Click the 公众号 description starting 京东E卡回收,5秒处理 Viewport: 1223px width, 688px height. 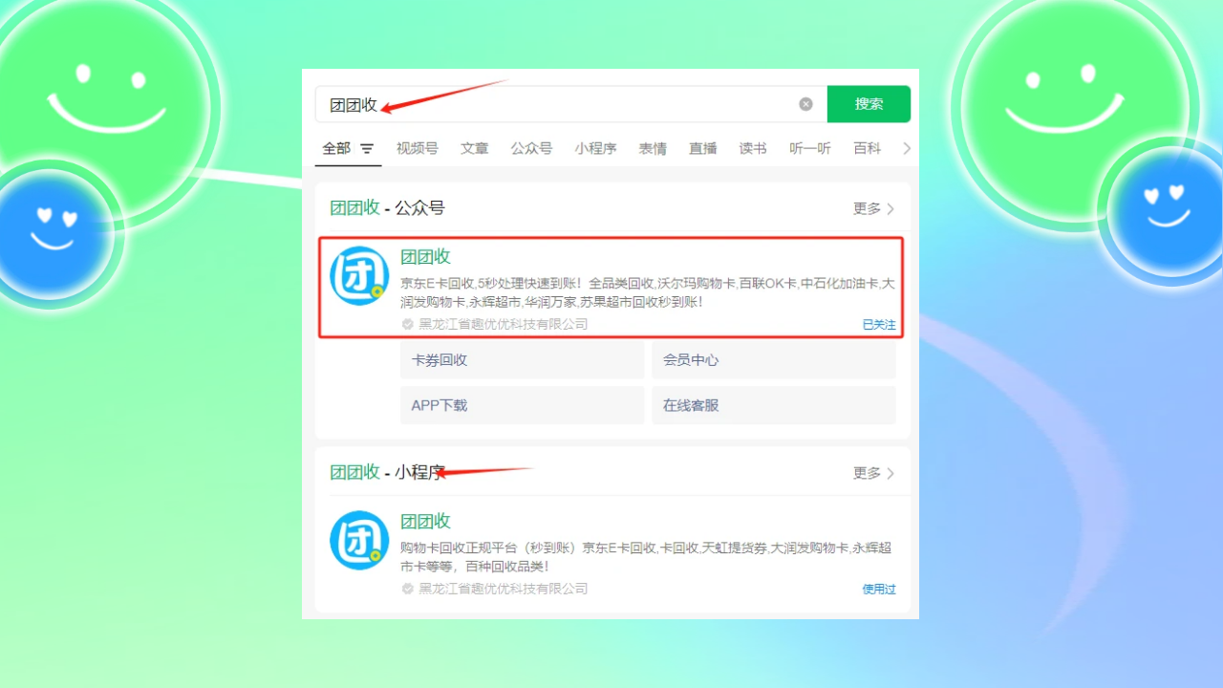(648, 292)
